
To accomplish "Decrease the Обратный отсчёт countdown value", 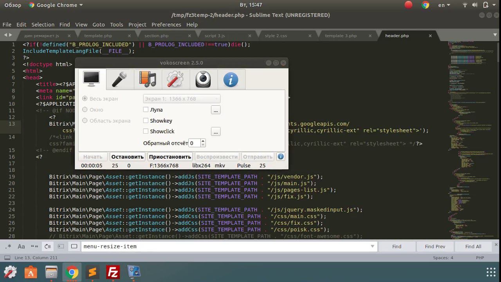I will click(203, 145).
